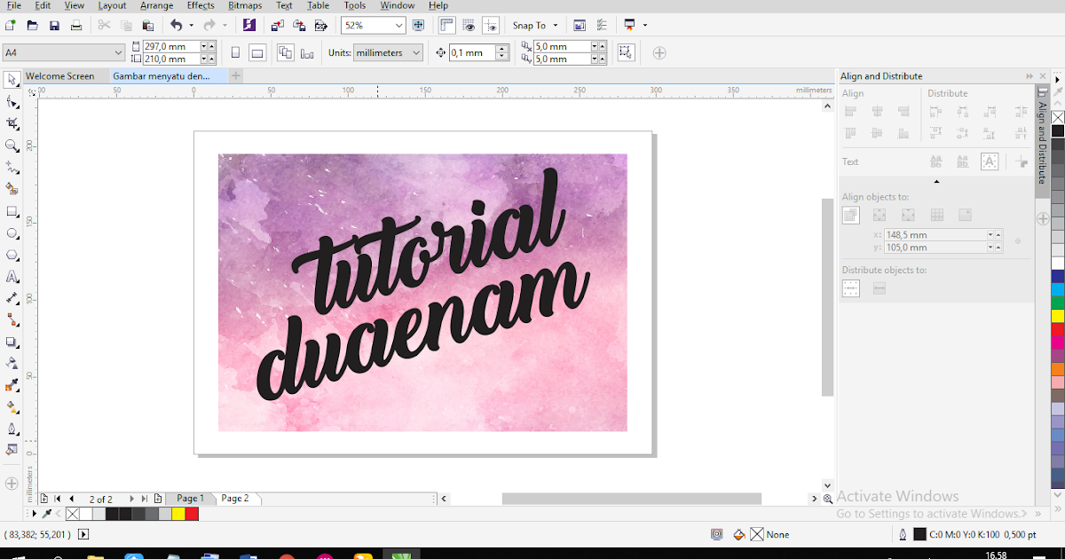Image resolution: width=1065 pixels, height=559 pixels.
Task: Open the document palette flyout arrow
Action: [35, 514]
